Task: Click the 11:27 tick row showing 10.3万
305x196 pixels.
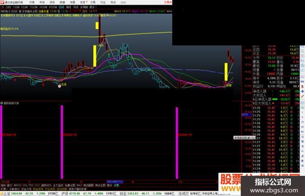Action: point(276,138)
